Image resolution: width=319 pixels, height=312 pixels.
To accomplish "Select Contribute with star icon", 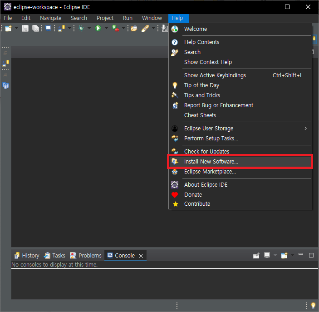I will click(240, 204).
